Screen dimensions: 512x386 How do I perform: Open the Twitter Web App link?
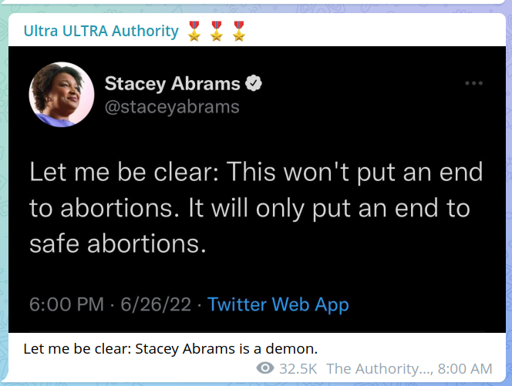tap(278, 304)
